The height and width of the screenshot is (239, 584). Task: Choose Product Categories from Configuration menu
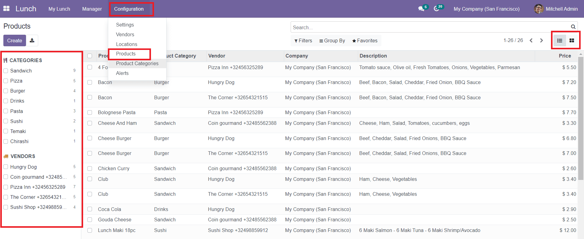coord(137,63)
